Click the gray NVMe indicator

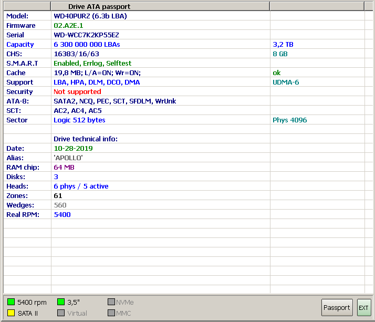pyautogui.click(x=111, y=302)
